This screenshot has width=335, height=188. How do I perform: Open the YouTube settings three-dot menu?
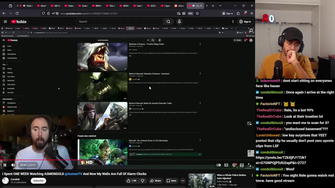tap(233, 22)
